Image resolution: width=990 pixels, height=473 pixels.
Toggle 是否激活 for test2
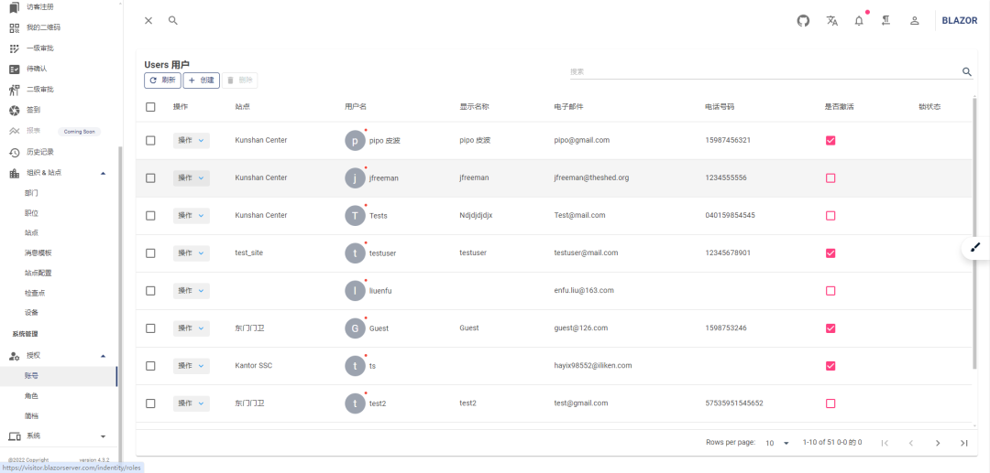830,403
